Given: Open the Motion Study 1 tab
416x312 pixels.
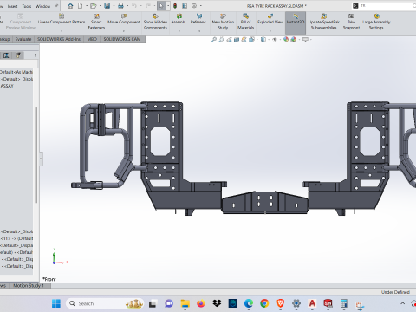Looking at the screenshot, I should click(29, 285).
